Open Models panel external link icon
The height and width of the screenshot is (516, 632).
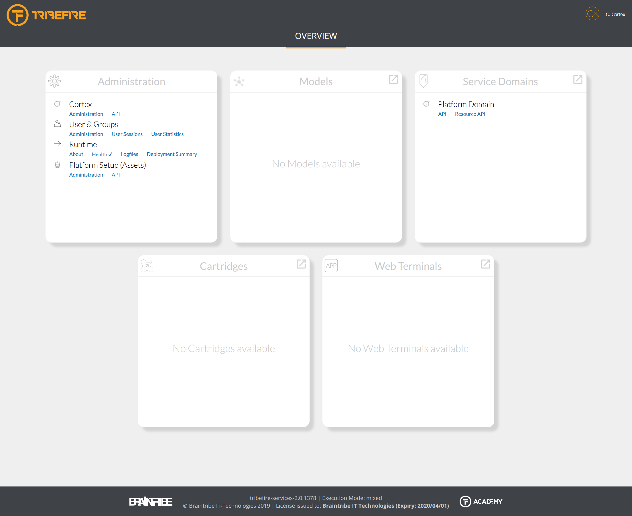click(x=393, y=80)
